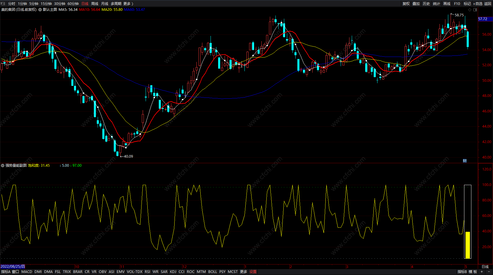The width and height of the screenshot is (493, 275).
Task: Click the yellow saturation bar in sub-chart
Action: click(x=468, y=245)
